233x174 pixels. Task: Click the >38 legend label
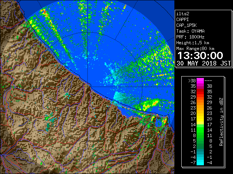coord(192,81)
